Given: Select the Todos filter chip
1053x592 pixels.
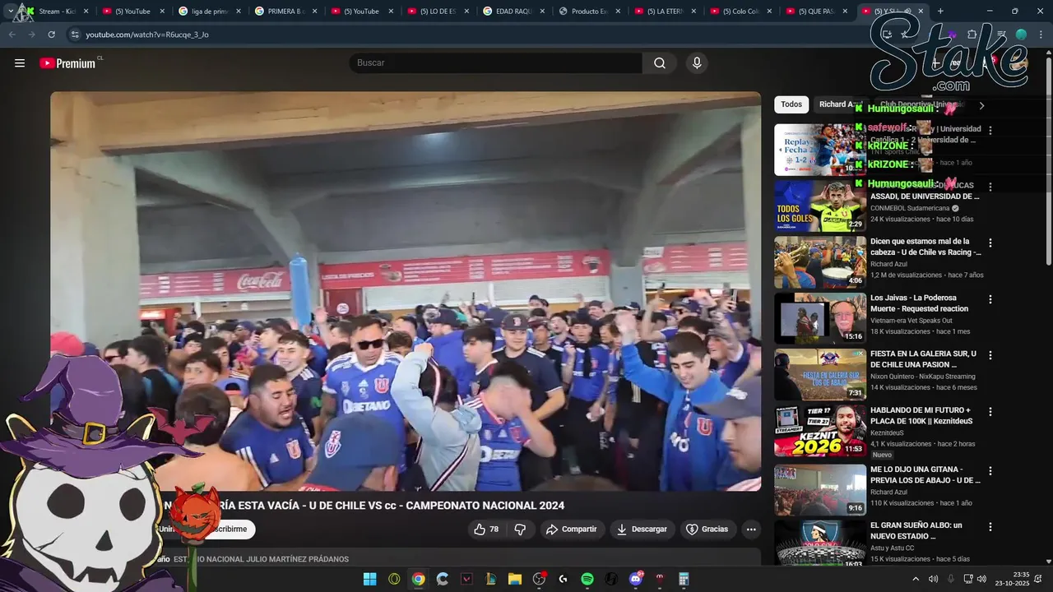Looking at the screenshot, I should [x=791, y=104].
